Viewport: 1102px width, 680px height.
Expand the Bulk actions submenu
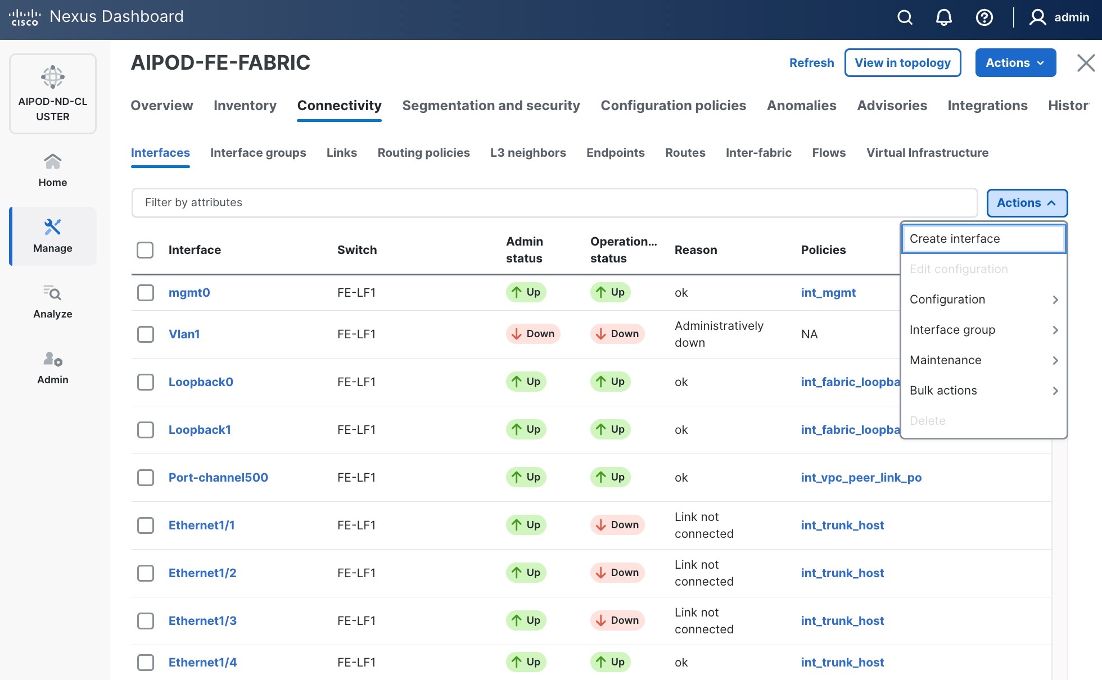(983, 391)
